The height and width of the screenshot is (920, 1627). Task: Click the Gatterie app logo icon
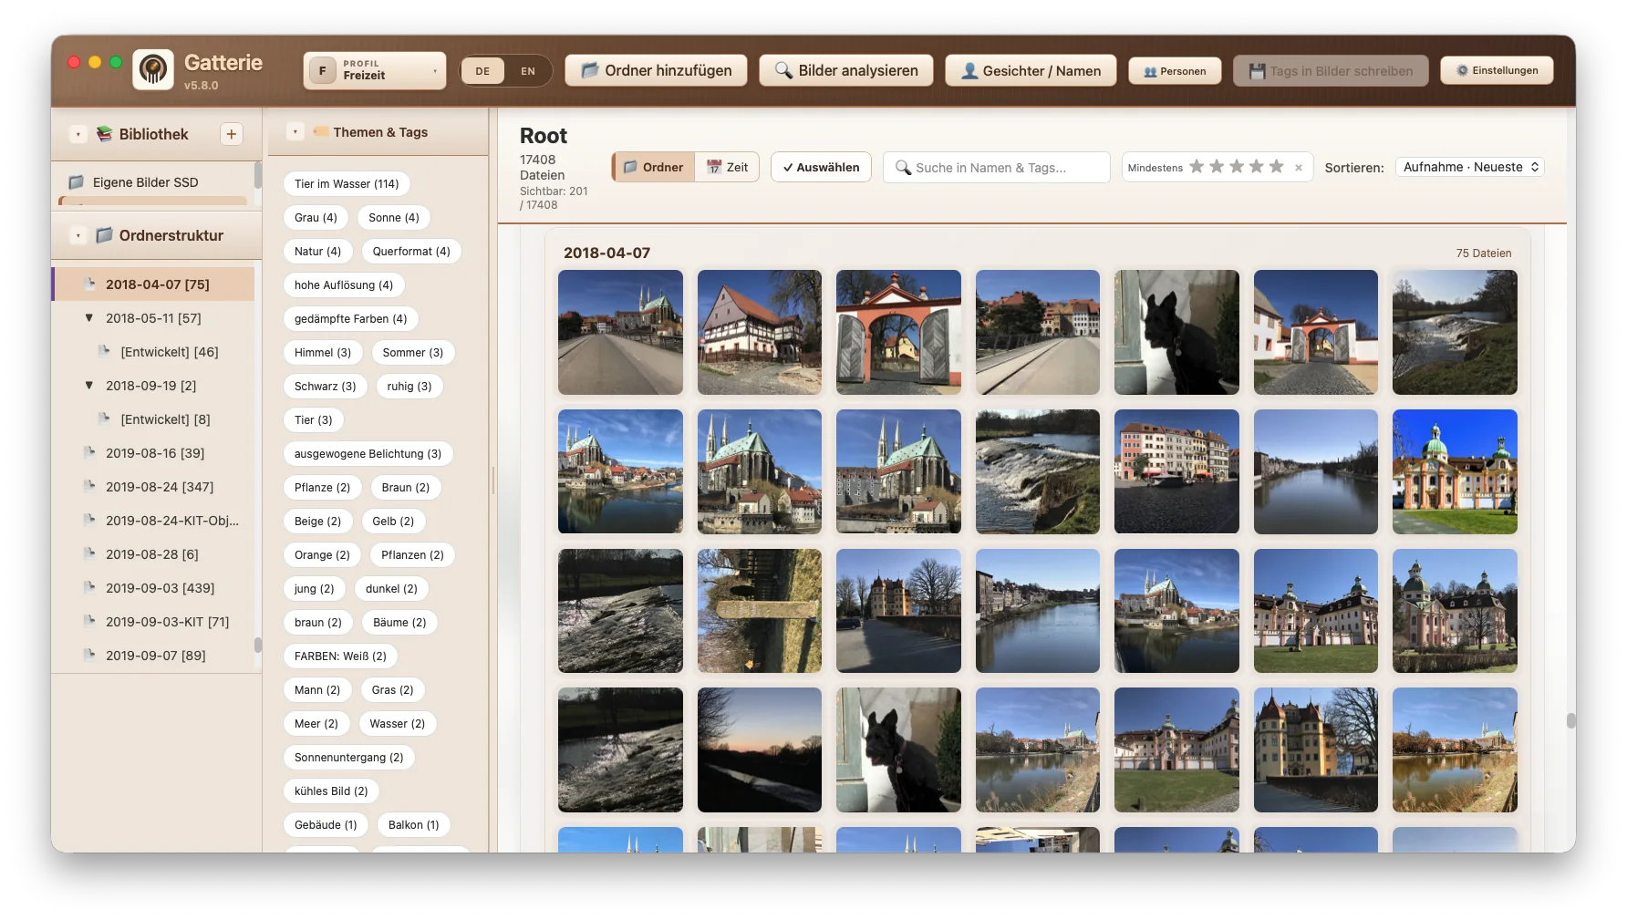[153, 70]
